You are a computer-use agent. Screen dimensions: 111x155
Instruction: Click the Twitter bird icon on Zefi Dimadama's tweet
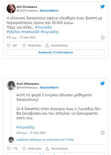pos(102,7)
